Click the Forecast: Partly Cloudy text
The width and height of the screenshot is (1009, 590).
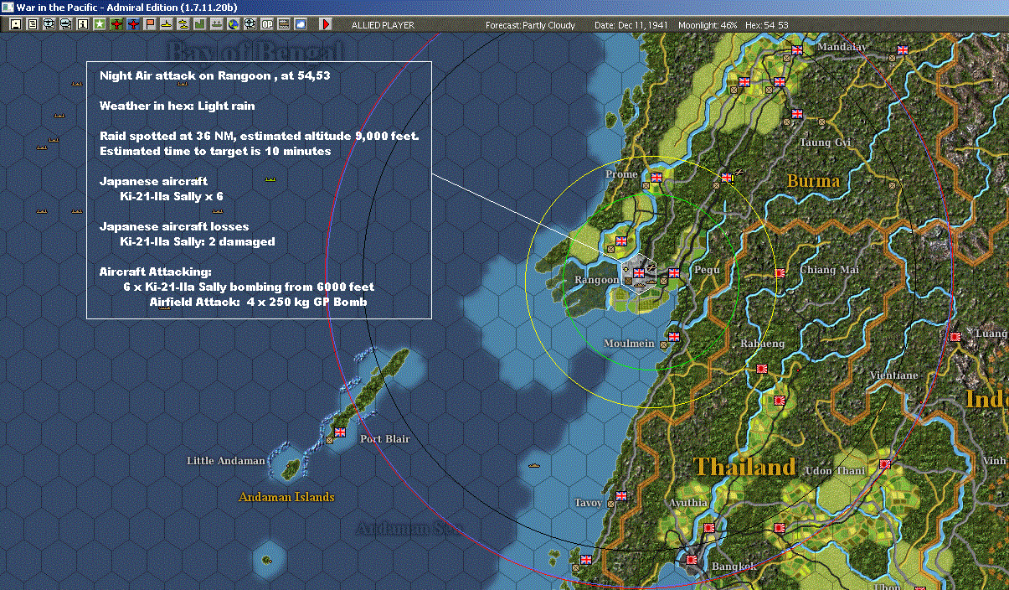point(530,25)
